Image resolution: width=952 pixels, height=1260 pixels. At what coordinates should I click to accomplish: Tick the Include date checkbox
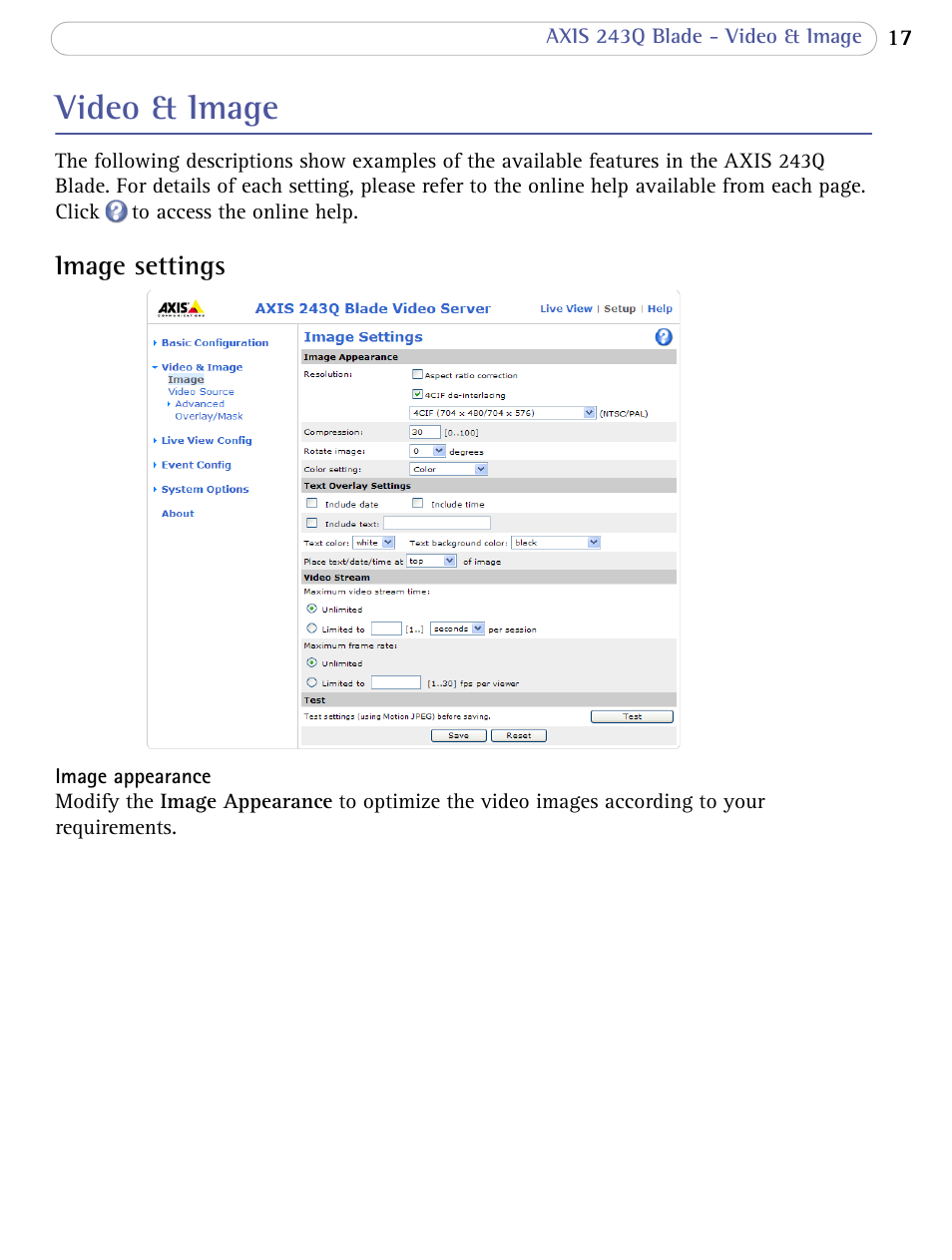click(312, 504)
